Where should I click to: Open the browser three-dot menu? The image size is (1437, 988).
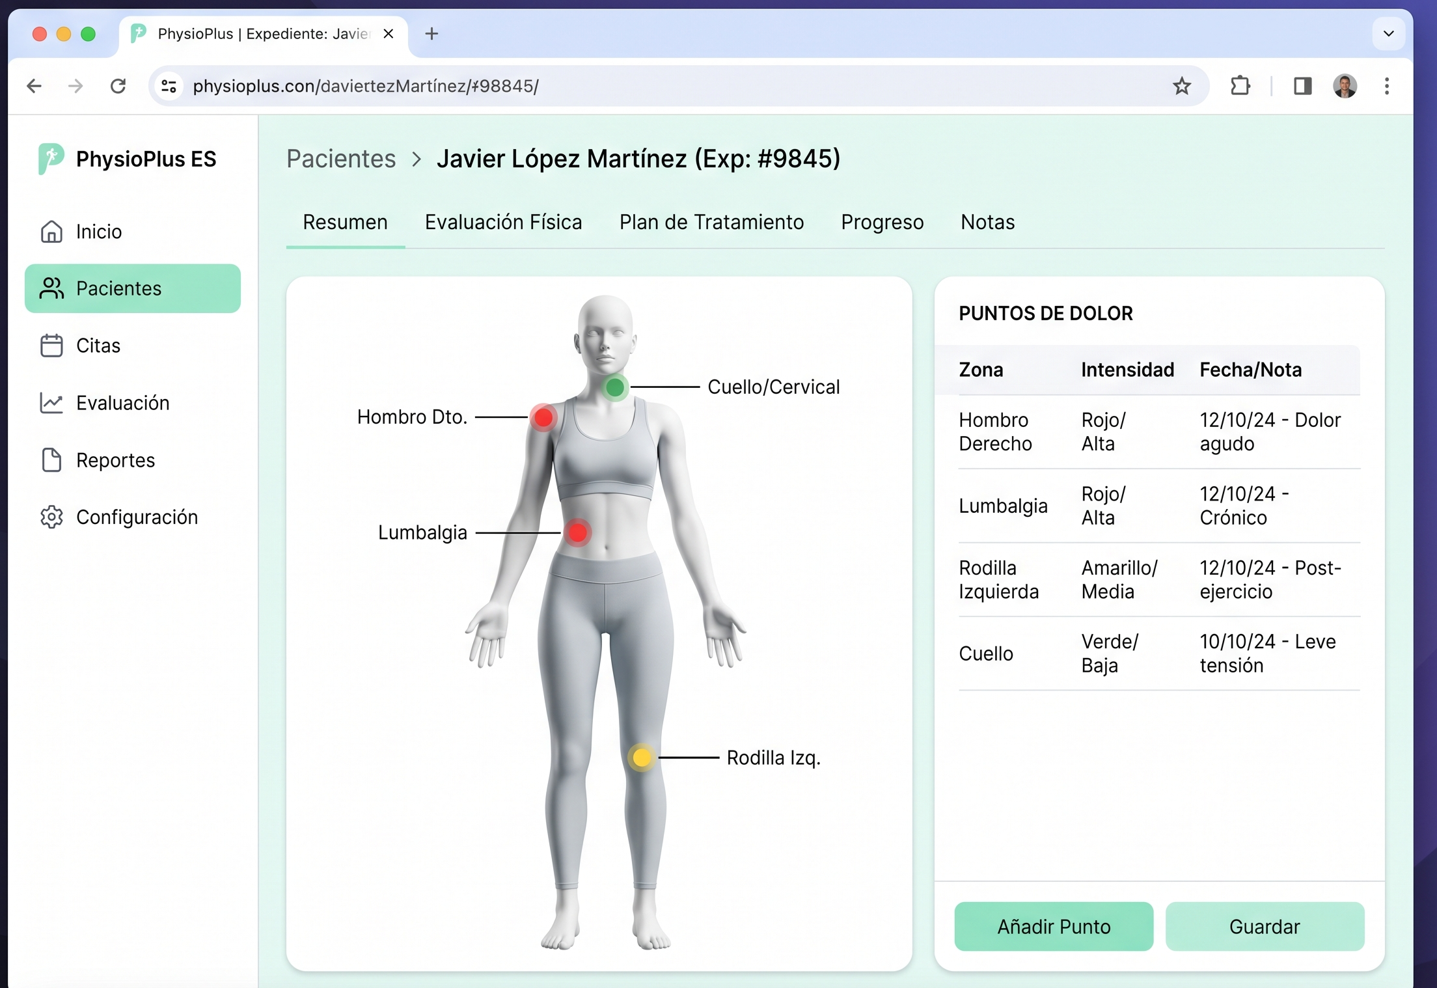(1387, 86)
